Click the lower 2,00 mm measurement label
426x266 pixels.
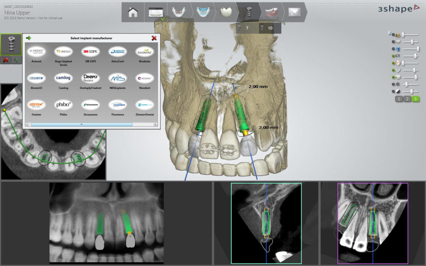268,127
